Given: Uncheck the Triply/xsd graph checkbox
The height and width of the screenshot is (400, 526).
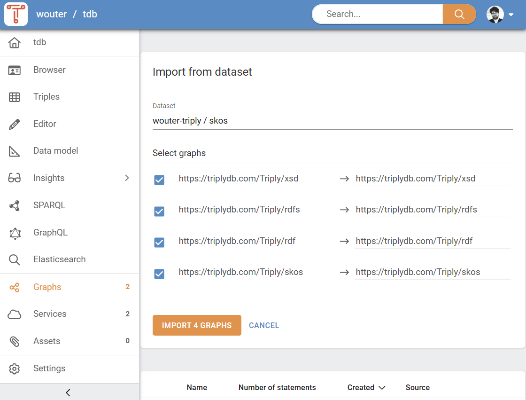Looking at the screenshot, I should click(159, 180).
